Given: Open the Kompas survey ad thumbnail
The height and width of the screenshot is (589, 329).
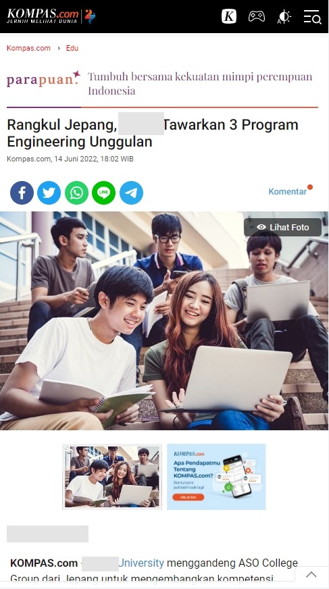Looking at the screenshot, I should tap(216, 477).
